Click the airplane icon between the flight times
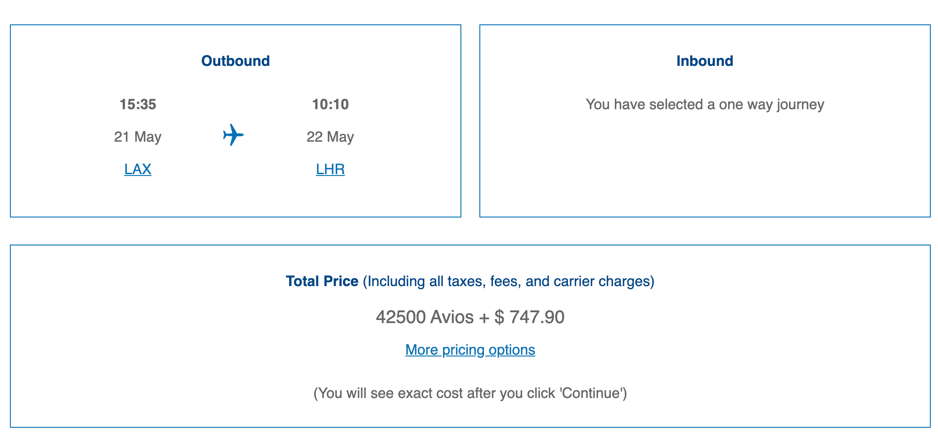The height and width of the screenshot is (444, 938). coord(233,135)
